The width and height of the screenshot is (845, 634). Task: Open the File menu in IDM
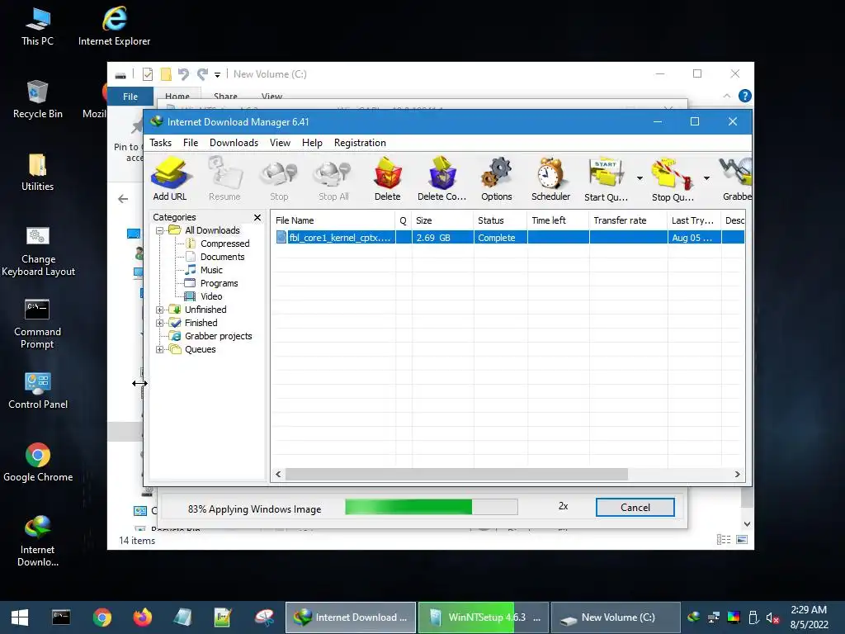pos(191,143)
